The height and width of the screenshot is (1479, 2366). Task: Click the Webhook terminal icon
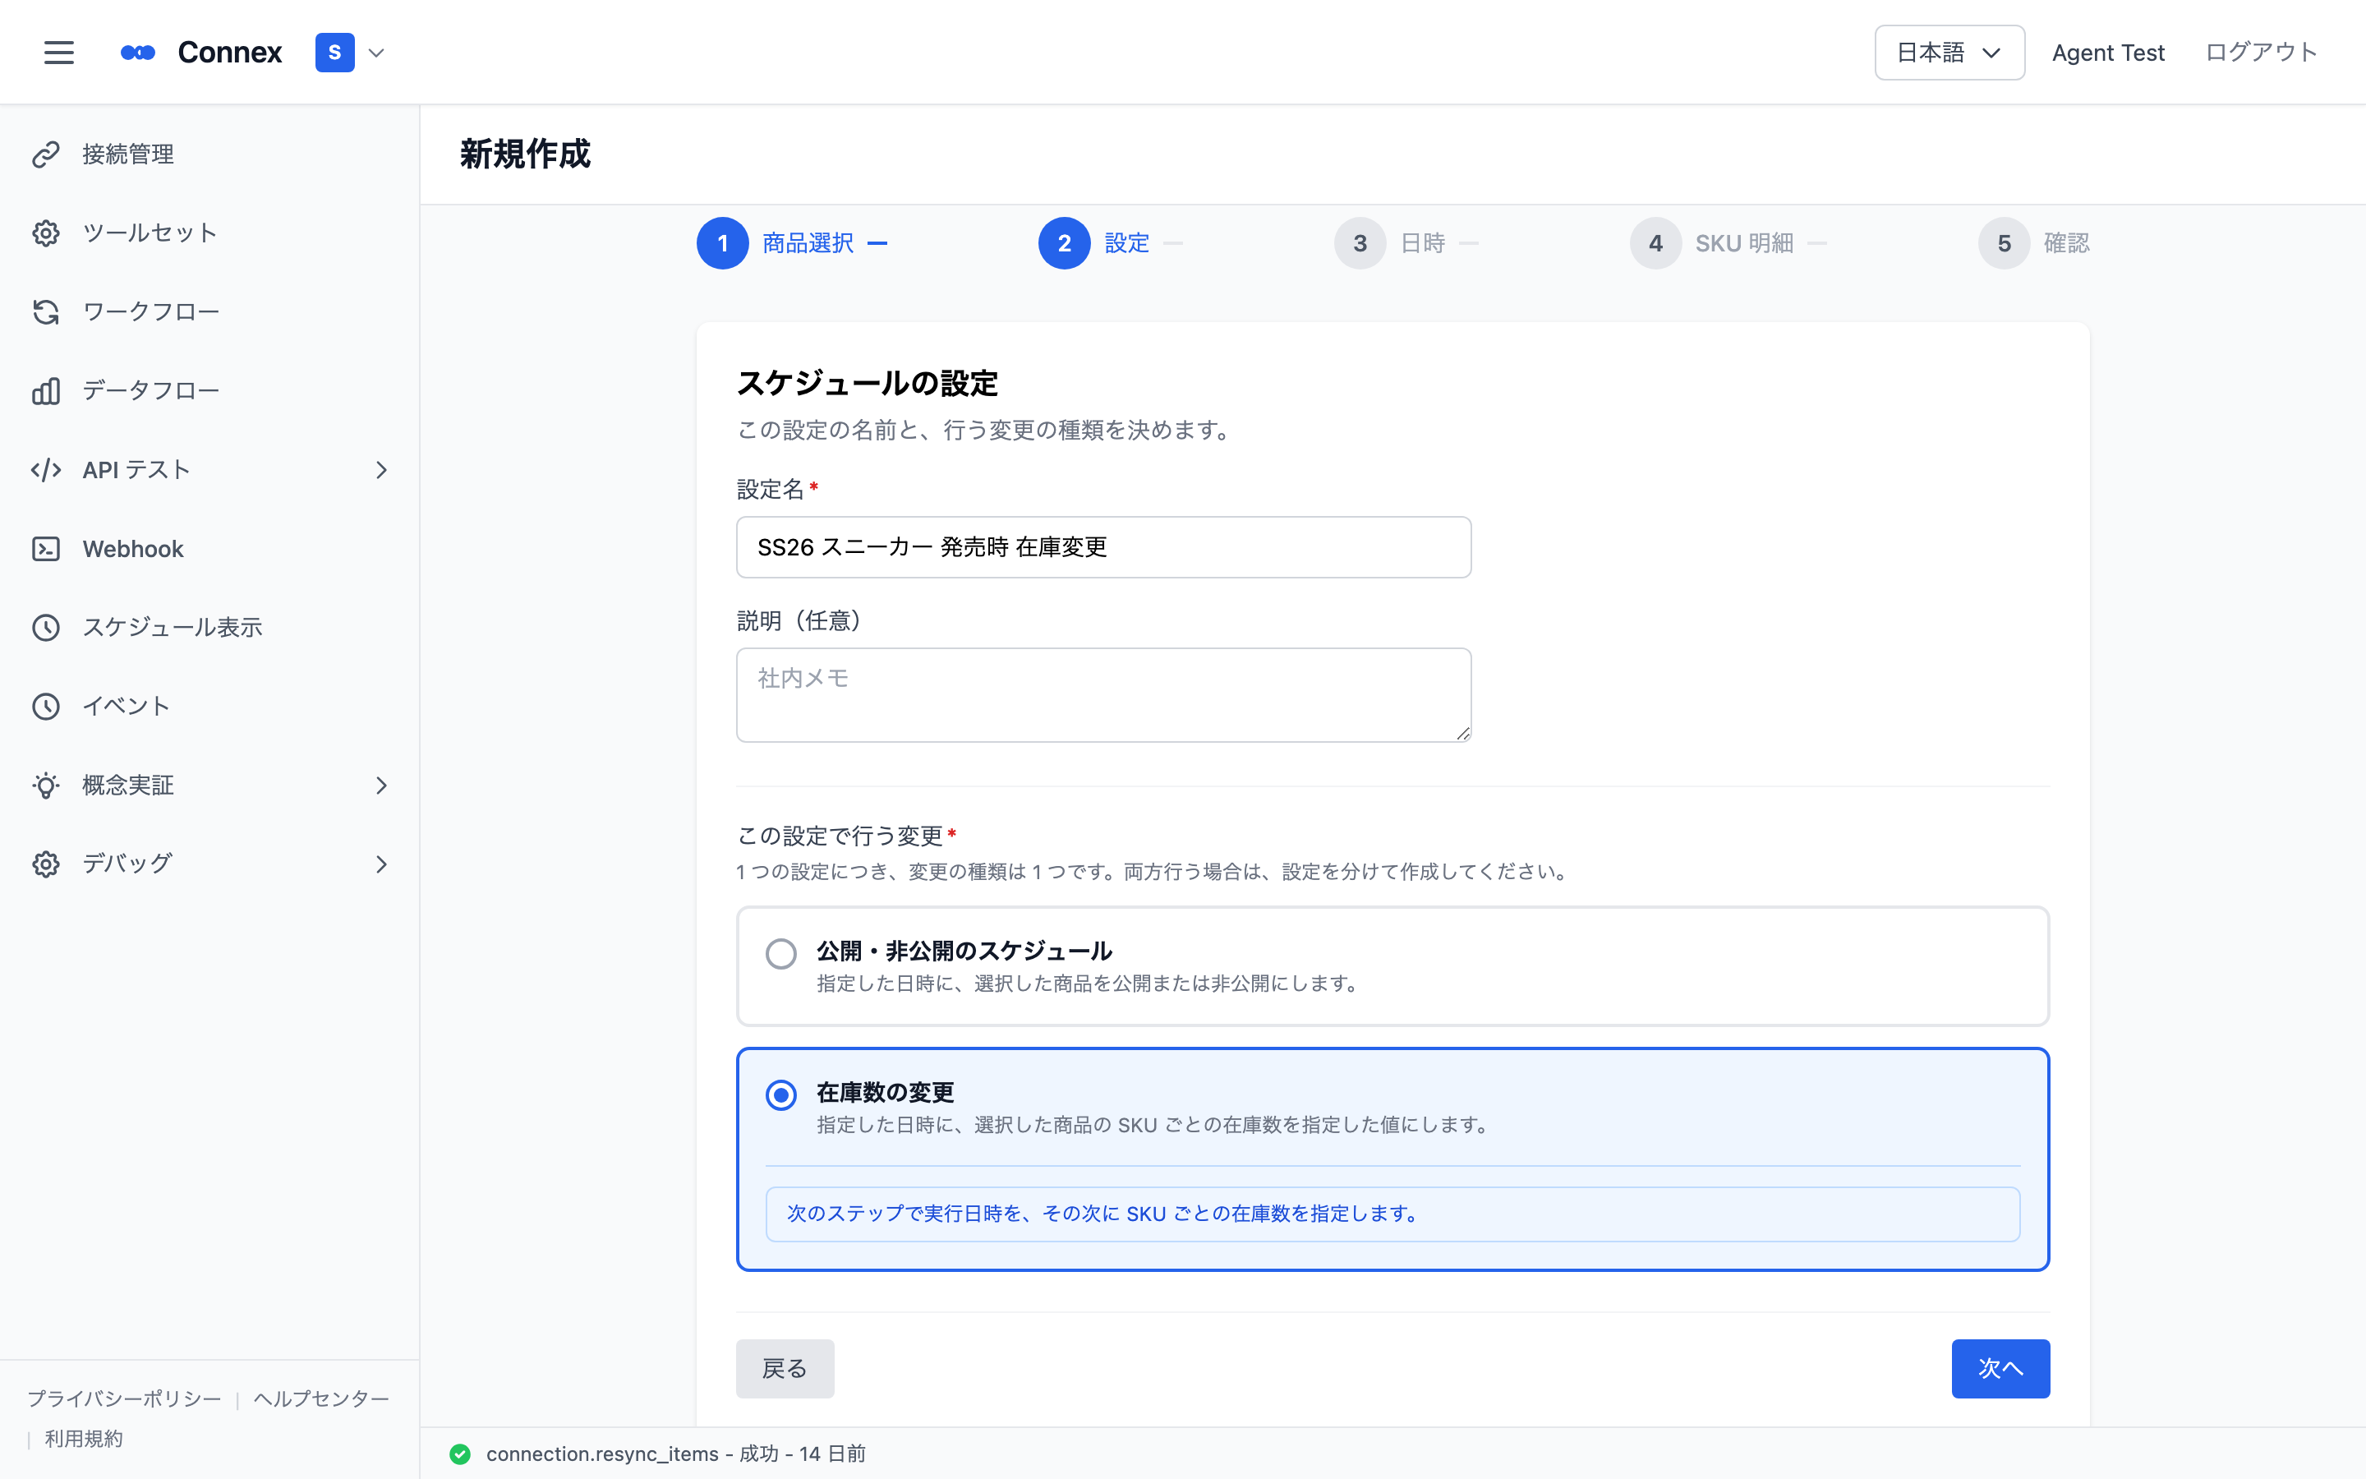pyautogui.click(x=46, y=549)
